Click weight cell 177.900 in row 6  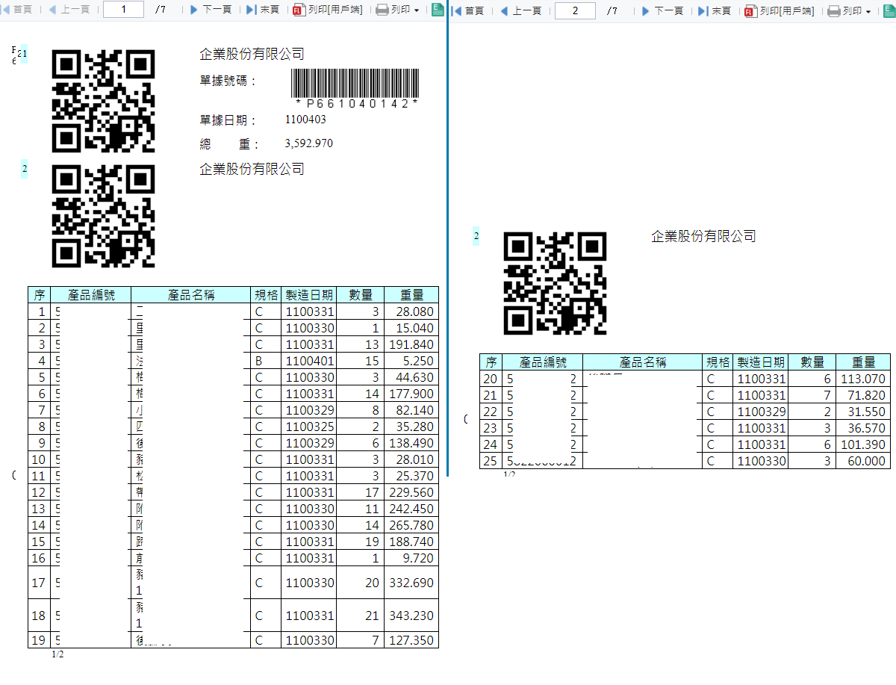point(411,394)
